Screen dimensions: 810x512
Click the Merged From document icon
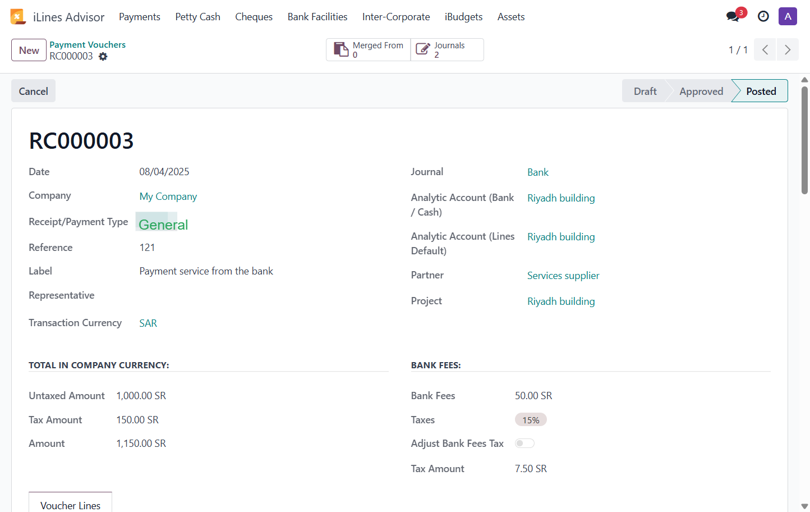click(341, 49)
